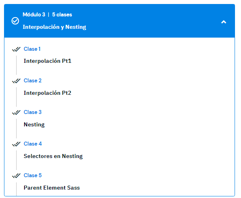Open the Clase 3 link

point(32,112)
